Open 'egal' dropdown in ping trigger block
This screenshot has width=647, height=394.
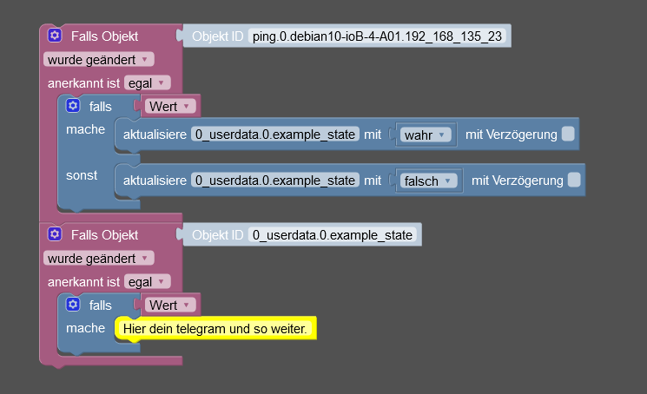(148, 83)
